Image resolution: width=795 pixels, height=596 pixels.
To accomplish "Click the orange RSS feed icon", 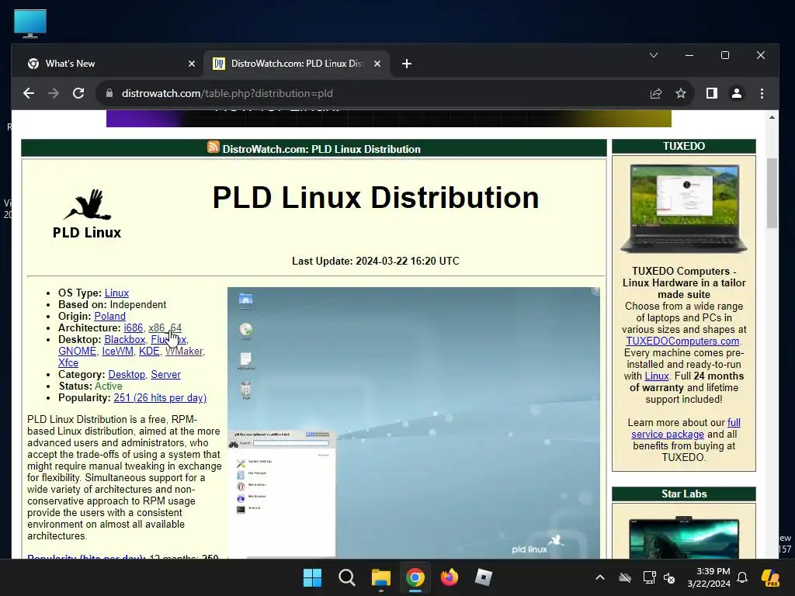I will pos(214,147).
